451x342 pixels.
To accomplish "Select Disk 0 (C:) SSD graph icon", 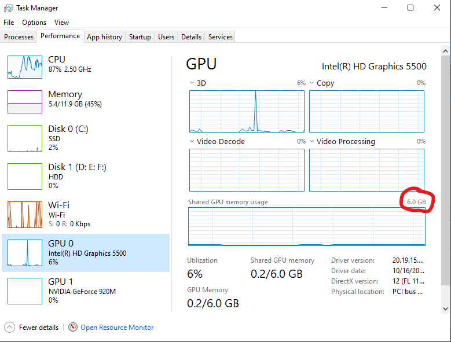I will click(25, 138).
